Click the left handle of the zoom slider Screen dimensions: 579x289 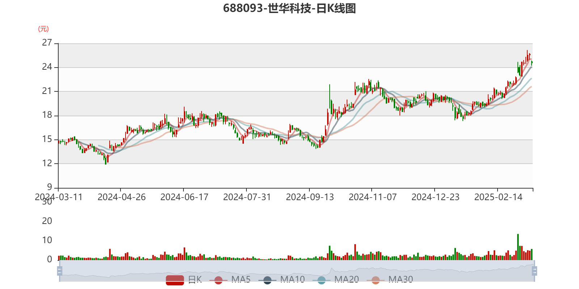point(60,271)
